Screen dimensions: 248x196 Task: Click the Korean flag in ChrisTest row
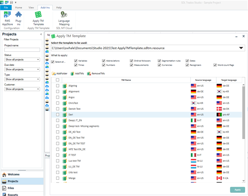click(194, 103)
